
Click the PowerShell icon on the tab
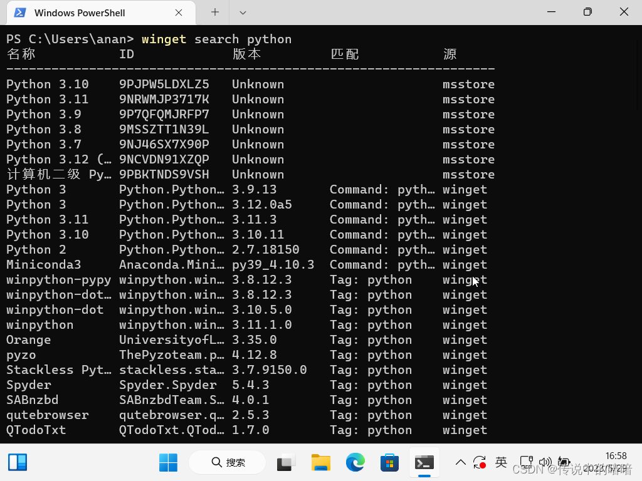(19, 13)
